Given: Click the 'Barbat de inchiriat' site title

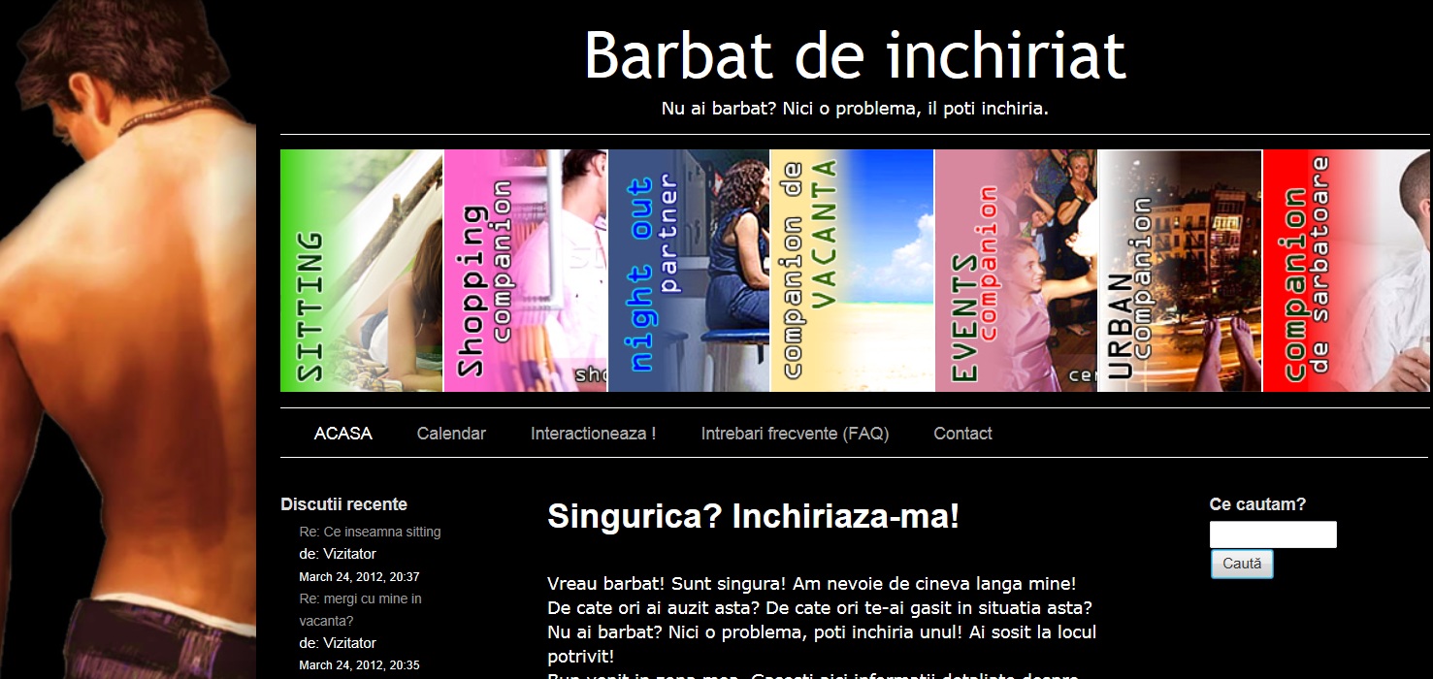Looking at the screenshot, I should (855, 55).
